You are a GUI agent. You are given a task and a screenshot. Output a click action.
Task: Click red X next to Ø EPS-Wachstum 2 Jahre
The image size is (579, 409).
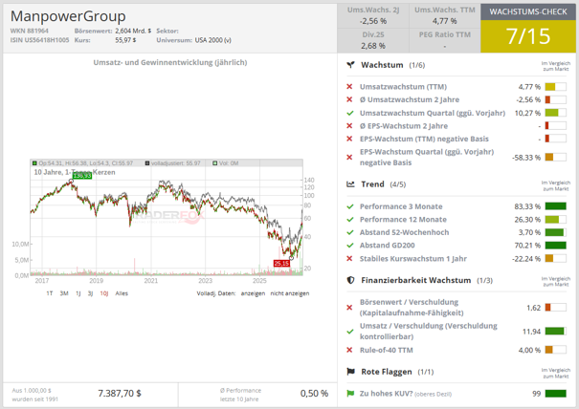tap(349, 126)
